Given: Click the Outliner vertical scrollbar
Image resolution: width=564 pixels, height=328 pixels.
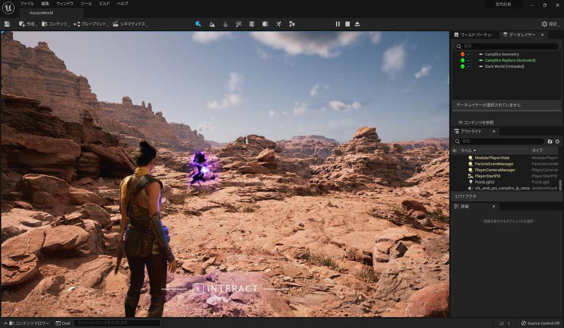Looking at the screenshot, I should (560, 185).
